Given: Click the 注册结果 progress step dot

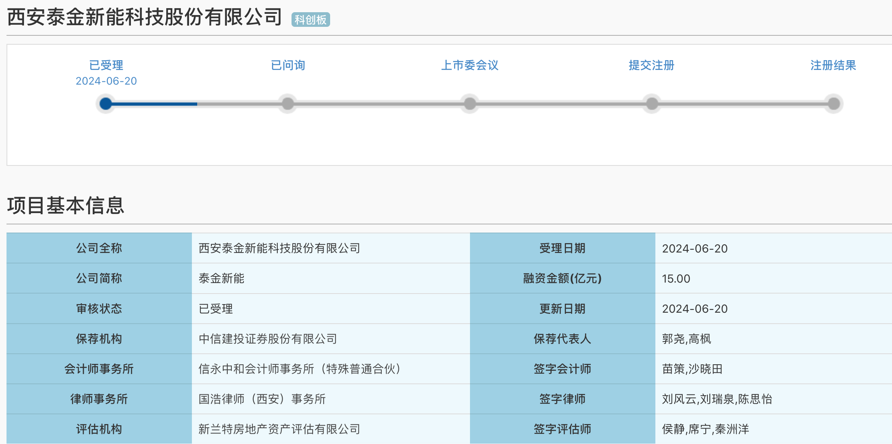Looking at the screenshot, I should tap(833, 104).
